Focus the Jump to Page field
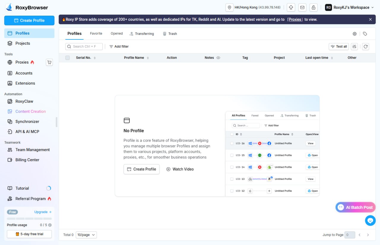Viewport: 380px width, 245px height. click(350, 235)
